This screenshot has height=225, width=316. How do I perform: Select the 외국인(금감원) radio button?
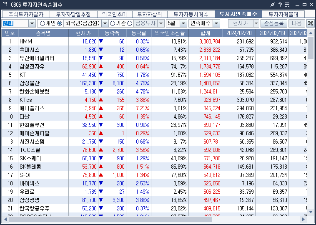coord(60,23)
